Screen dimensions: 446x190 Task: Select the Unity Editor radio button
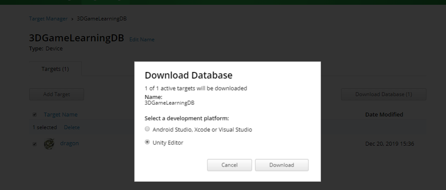(147, 142)
